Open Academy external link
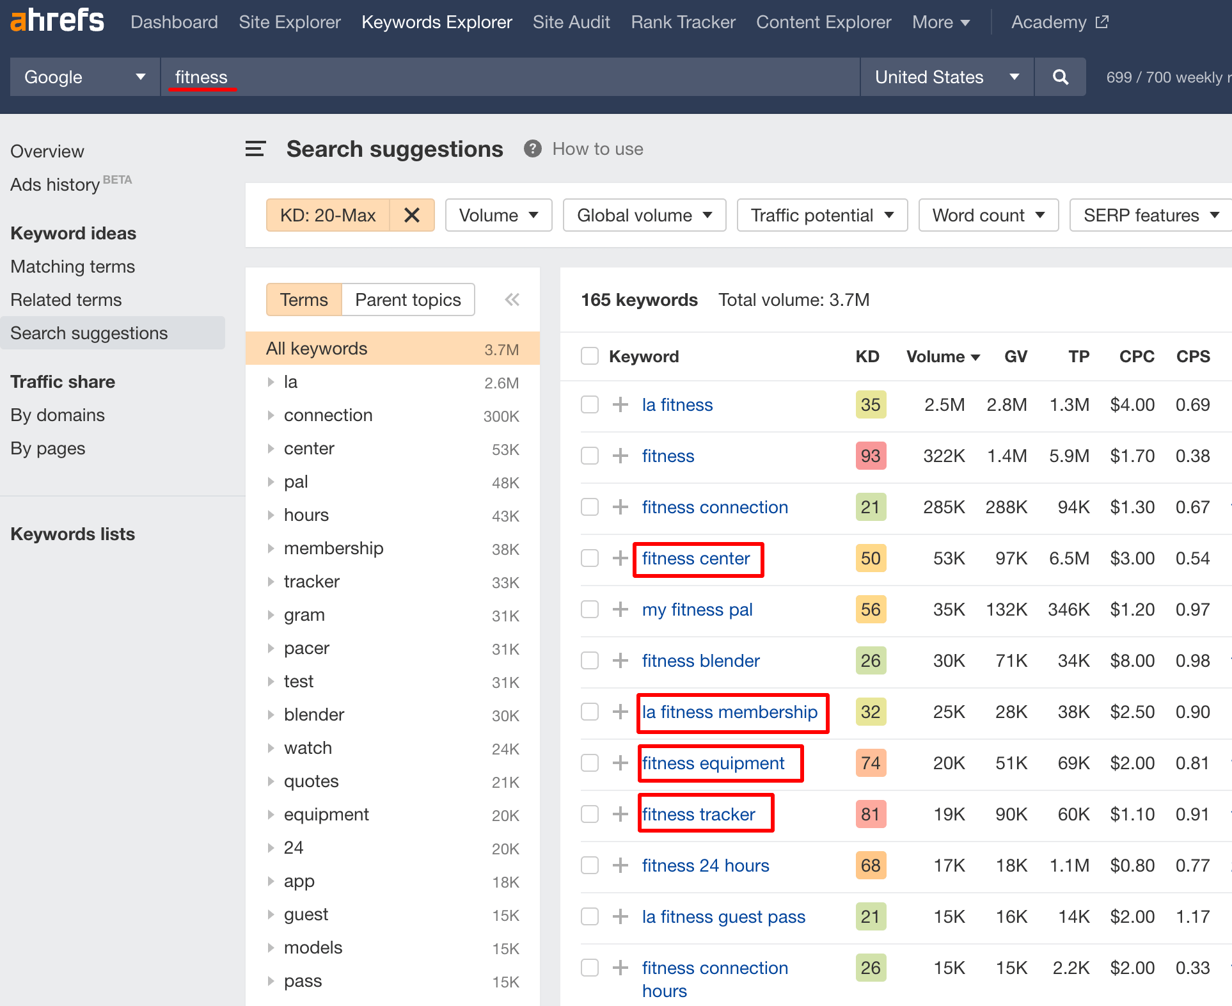 [x=1059, y=22]
